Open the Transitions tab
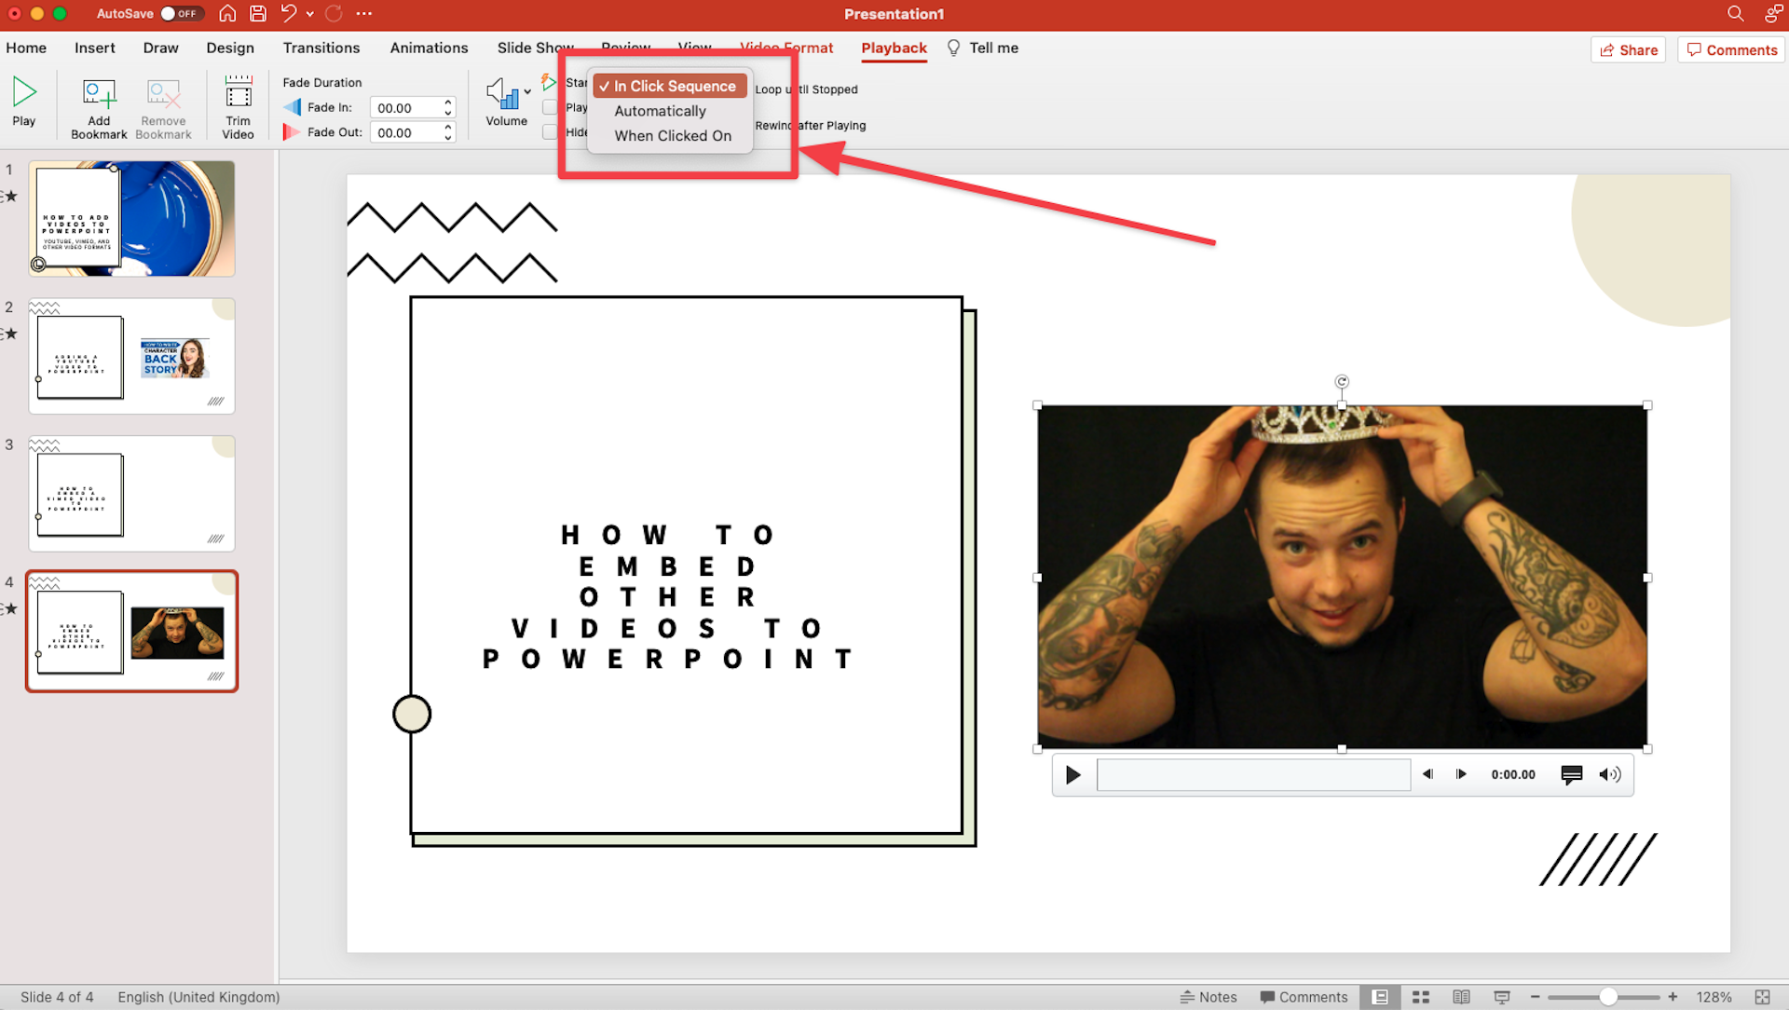 (321, 48)
